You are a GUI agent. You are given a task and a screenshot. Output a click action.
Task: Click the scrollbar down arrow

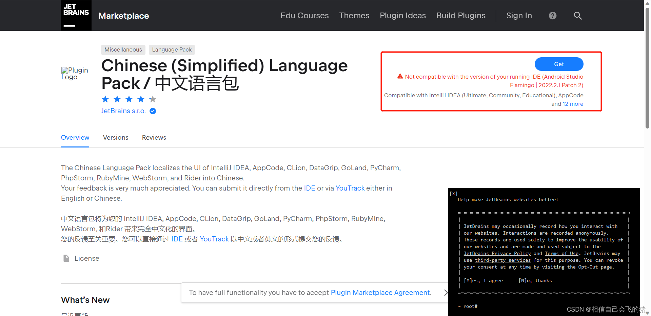pyautogui.click(x=647, y=313)
